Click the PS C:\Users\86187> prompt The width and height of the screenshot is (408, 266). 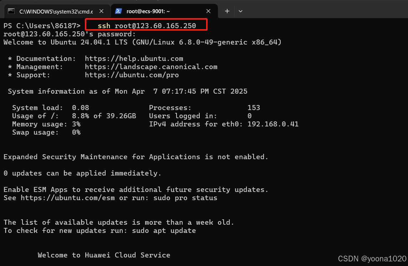pyautogui.click(x=42, y=26)
